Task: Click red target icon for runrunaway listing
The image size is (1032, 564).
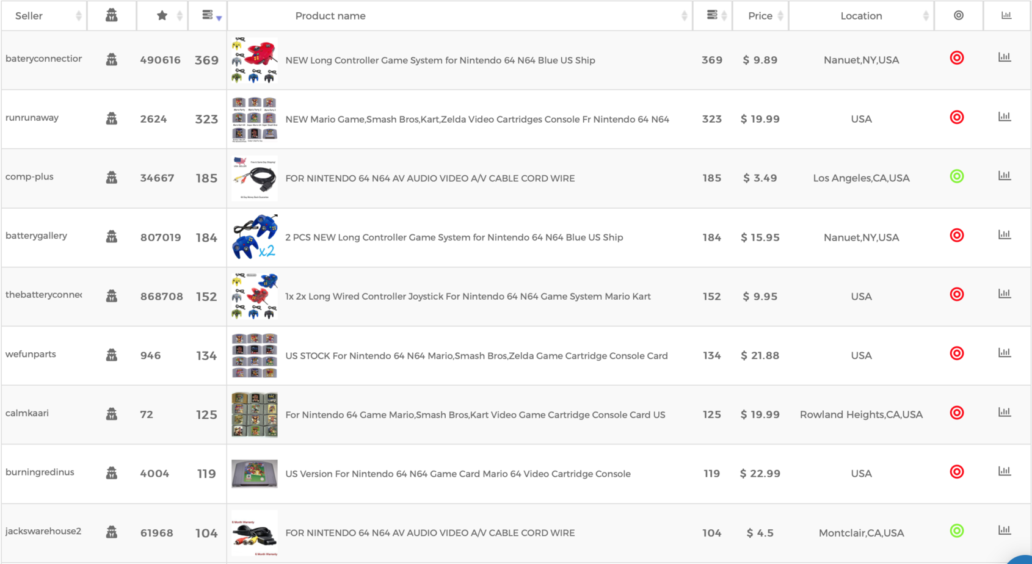Action: 957,117
